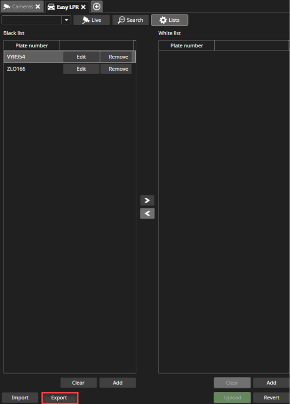Close the Cameras tab

pyautogui.click(x=38, y=6)
